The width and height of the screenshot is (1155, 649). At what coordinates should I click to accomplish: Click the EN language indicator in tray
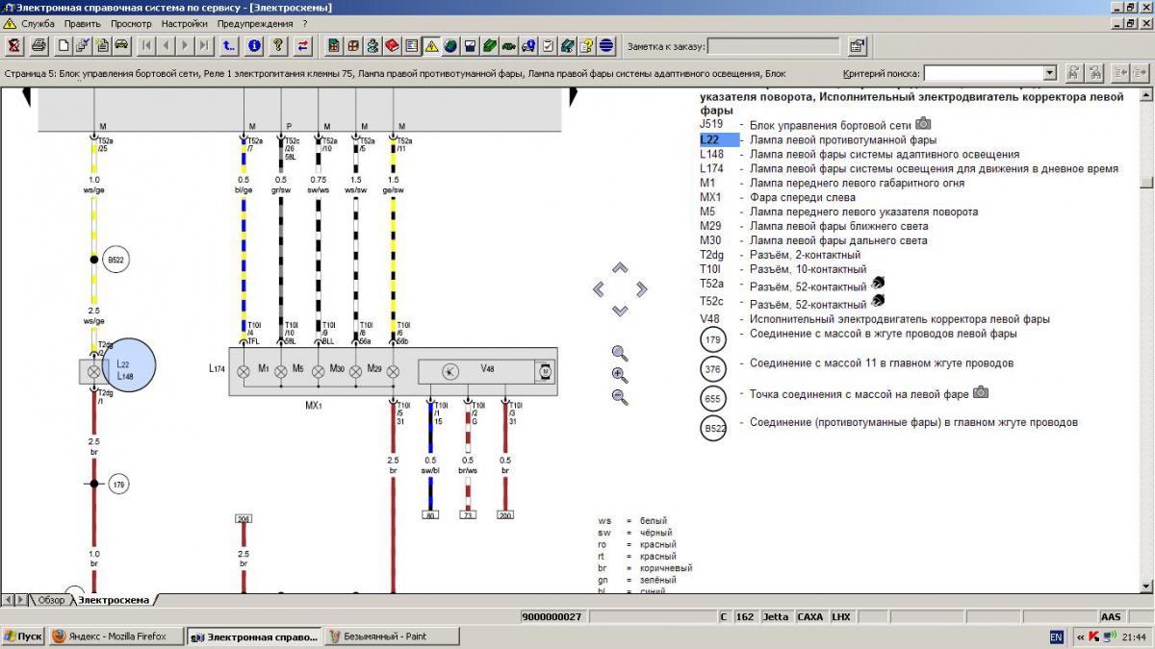tap(1056, 637)
